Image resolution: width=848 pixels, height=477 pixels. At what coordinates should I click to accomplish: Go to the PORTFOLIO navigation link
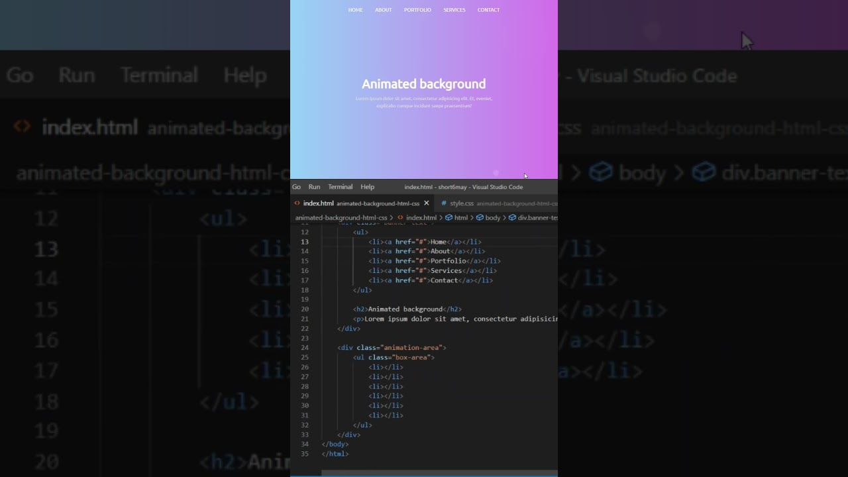[417, 10]
